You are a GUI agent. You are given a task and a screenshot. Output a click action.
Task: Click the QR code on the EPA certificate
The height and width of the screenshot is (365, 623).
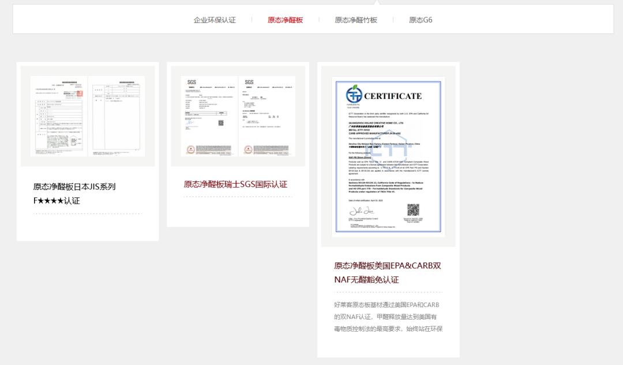click(413, 210)
